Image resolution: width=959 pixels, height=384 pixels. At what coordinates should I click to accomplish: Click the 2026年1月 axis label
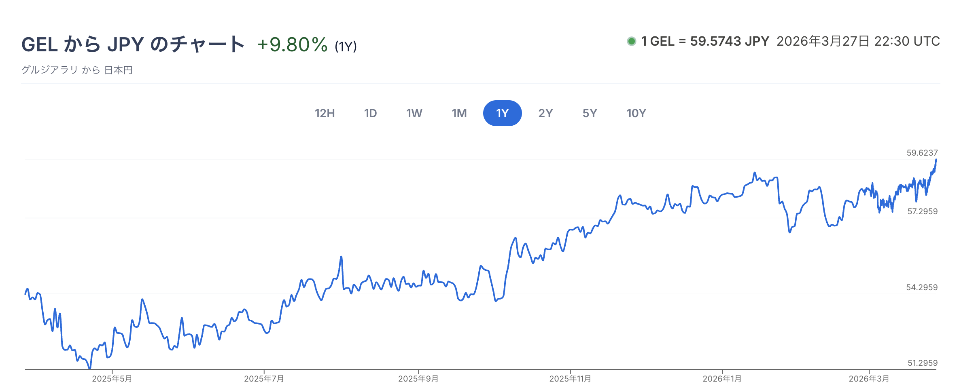(x=722, y=379)
